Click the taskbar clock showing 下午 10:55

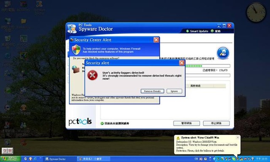click(x=262, y=159)
